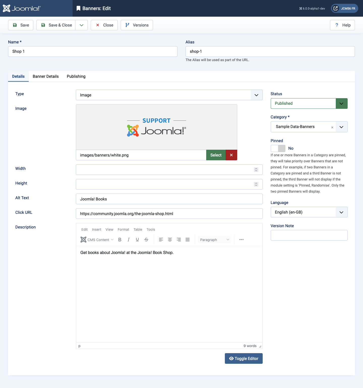This screenshot has width=363, height=388.
Task: Open the editor View menu
Action: pos(109,229)
